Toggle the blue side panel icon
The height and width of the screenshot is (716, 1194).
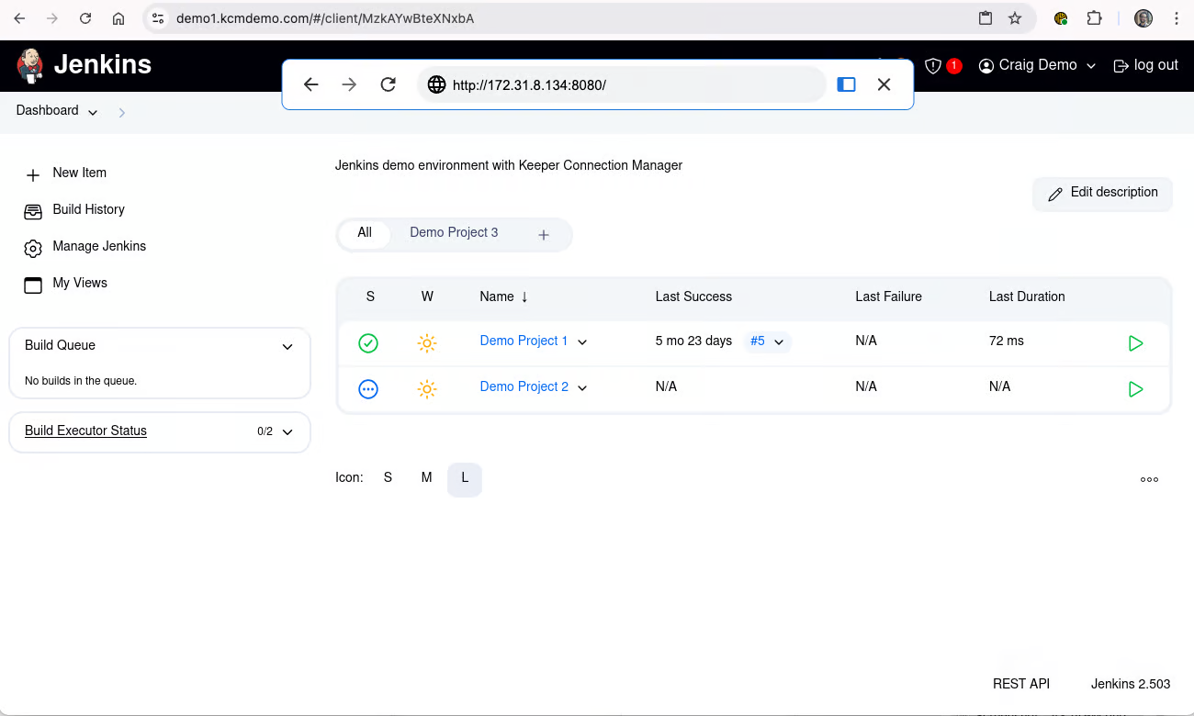847,84
